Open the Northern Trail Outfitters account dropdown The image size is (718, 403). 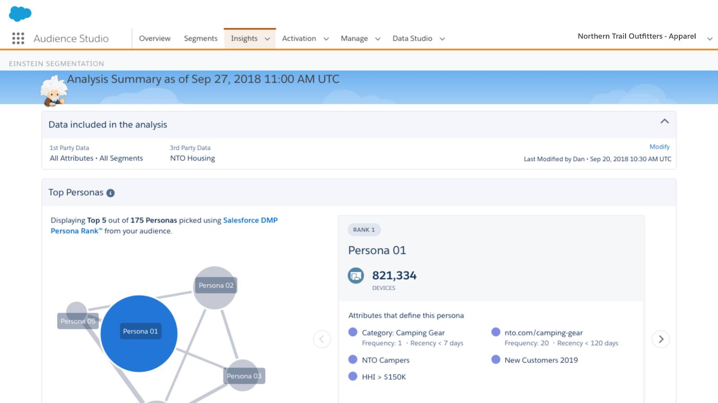point(710,39)
